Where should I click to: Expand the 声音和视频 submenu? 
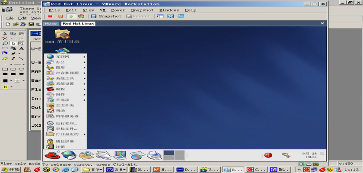pos(66,73)
